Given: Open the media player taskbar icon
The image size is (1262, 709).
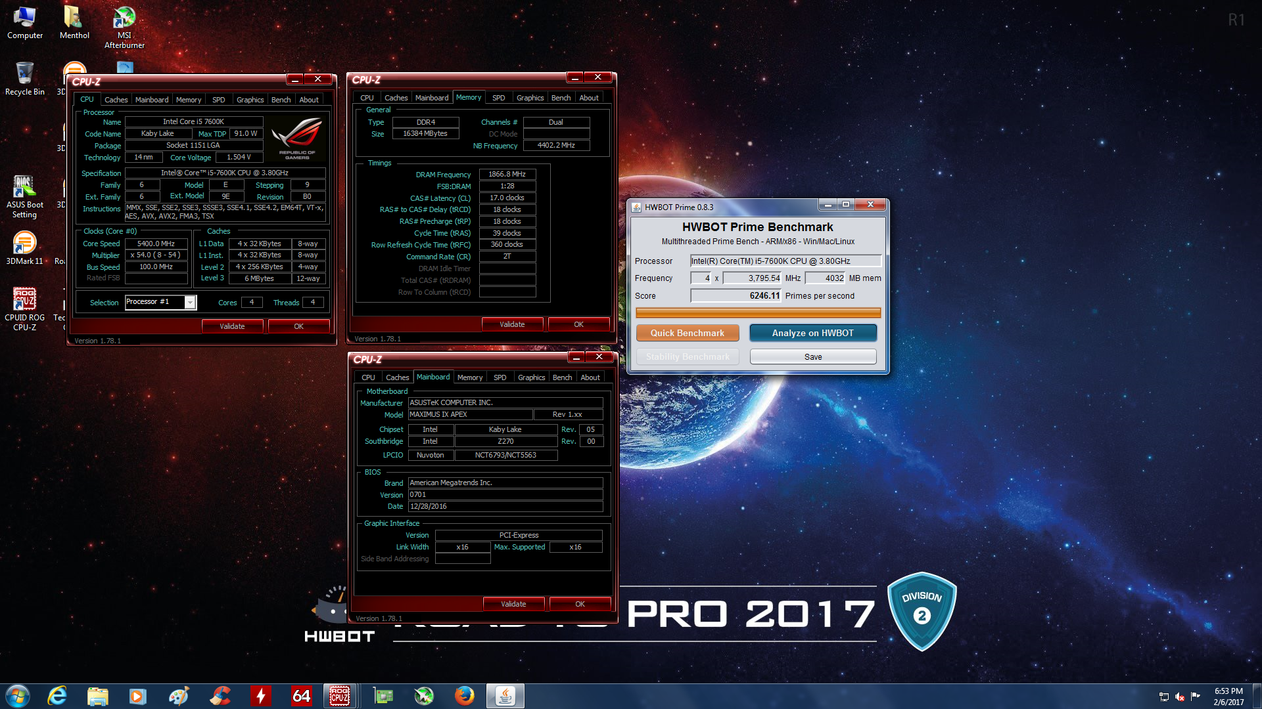Looking at the screenshot, I should click(x=138, y=696).
